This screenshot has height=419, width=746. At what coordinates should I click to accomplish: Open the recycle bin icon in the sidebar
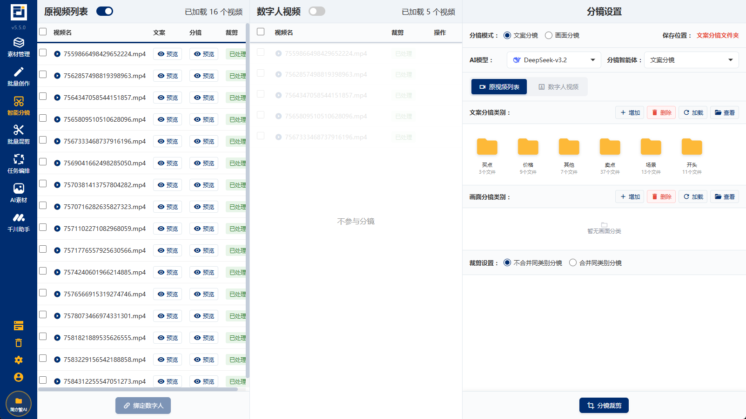click(18, 342)
